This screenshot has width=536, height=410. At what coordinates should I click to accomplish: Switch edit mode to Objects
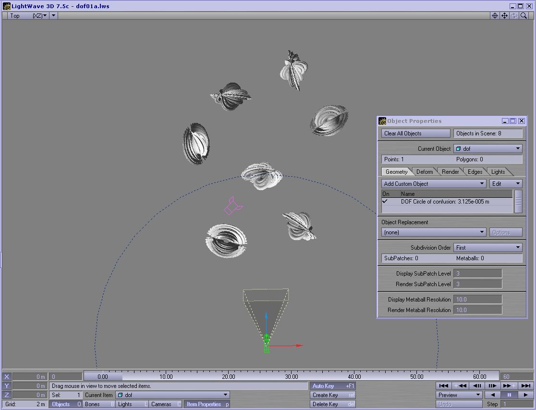click(x=66, y=404)
